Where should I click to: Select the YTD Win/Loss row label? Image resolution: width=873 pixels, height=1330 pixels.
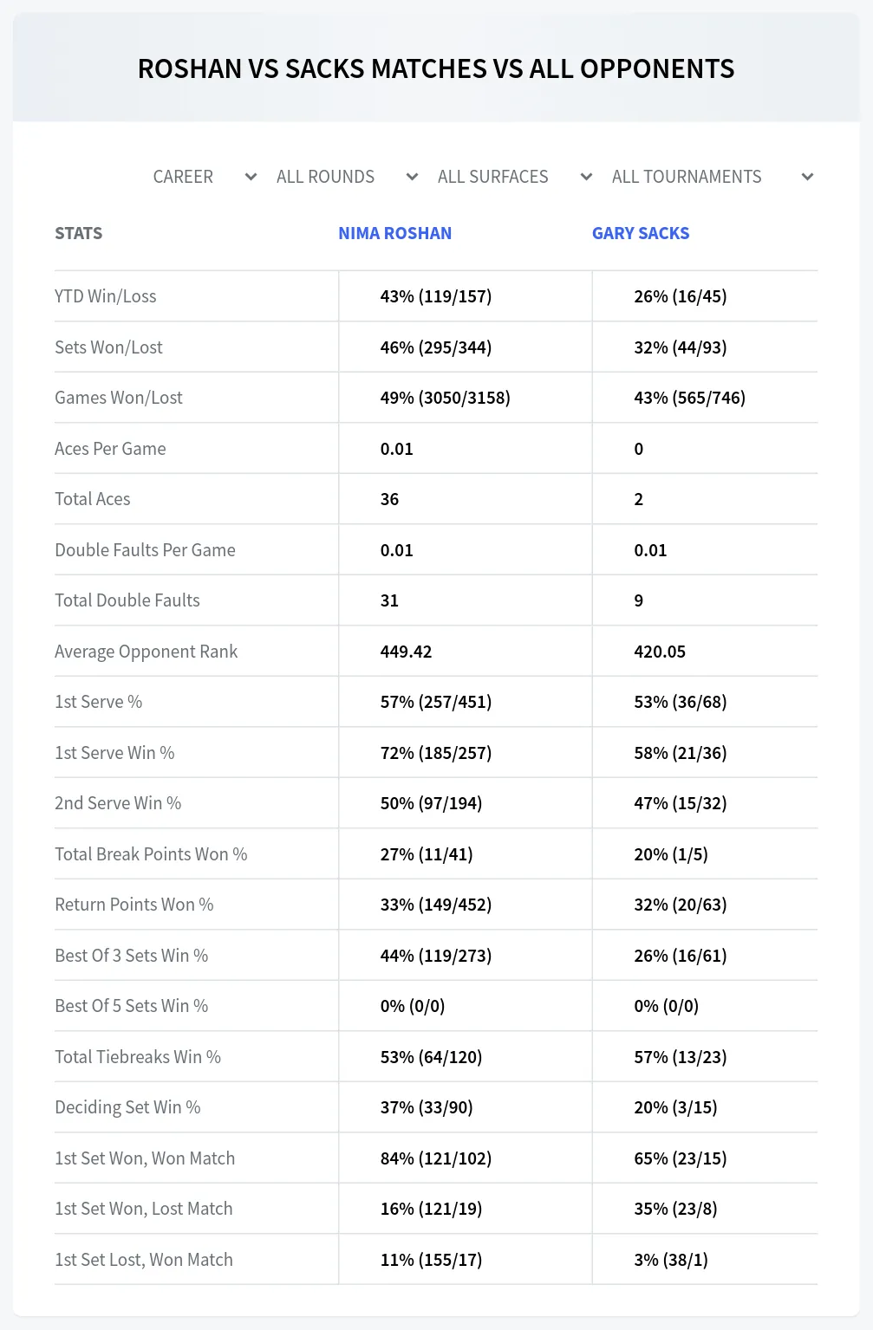[x=106, y=296]
